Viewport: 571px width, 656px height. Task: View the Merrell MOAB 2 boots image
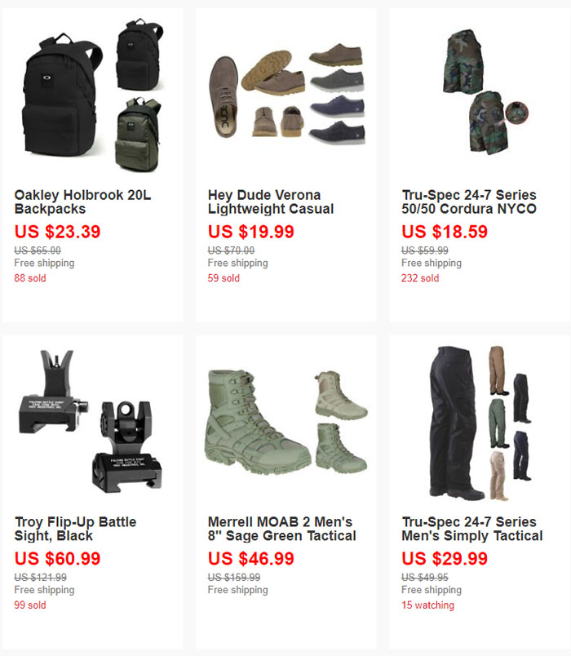point(287,421)
